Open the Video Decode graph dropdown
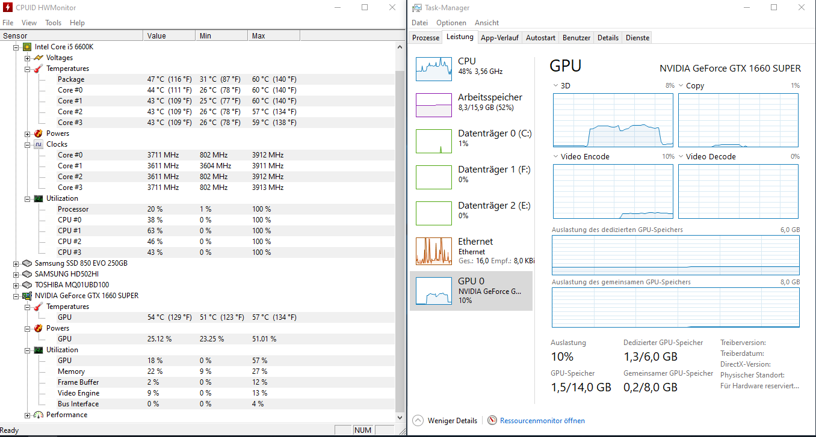Viewport: 816px width, 437px height. click(x=681, y=156)
